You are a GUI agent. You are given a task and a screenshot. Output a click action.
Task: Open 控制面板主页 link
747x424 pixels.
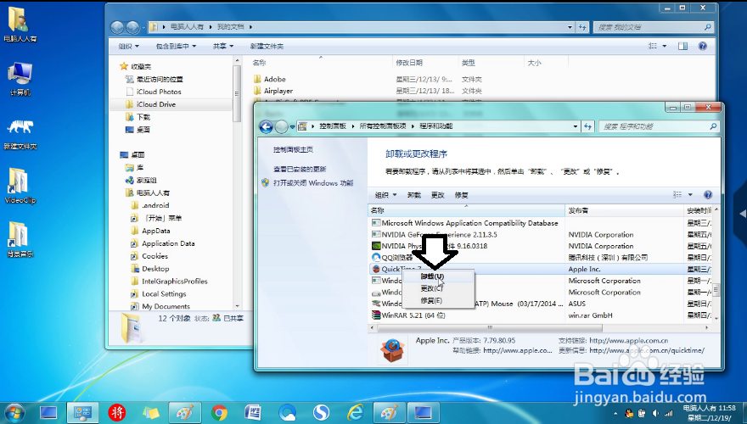(x=293, y=149)
